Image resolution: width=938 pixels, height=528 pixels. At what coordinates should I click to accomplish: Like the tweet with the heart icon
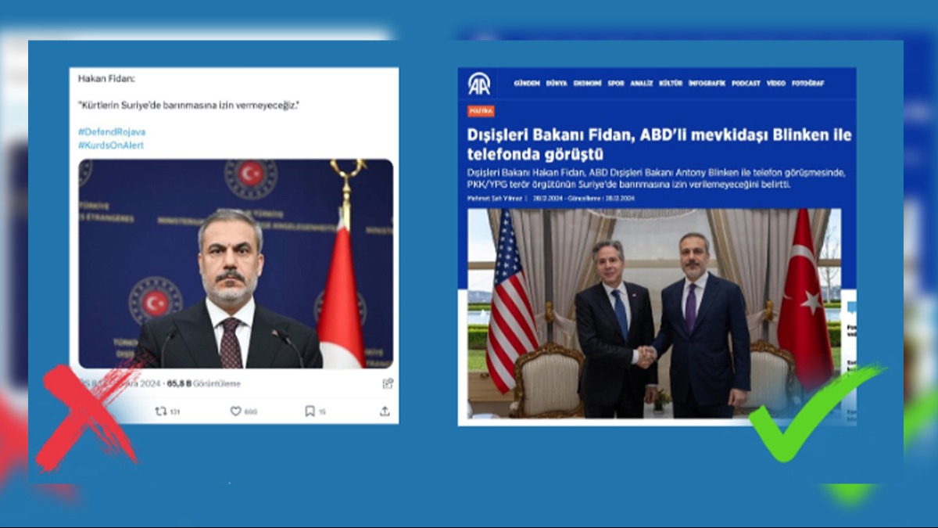[x=235, y=411]
